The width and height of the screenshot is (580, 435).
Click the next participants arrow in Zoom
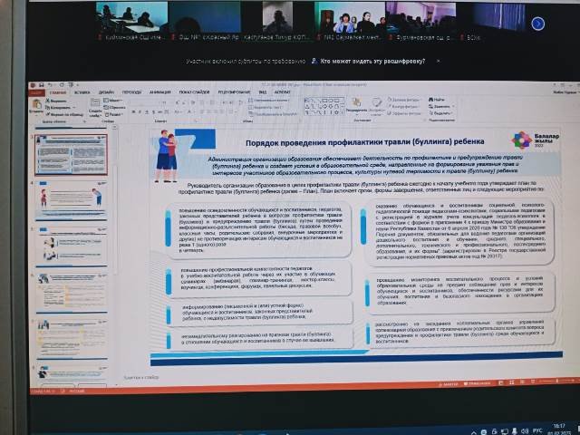point(537,24)
